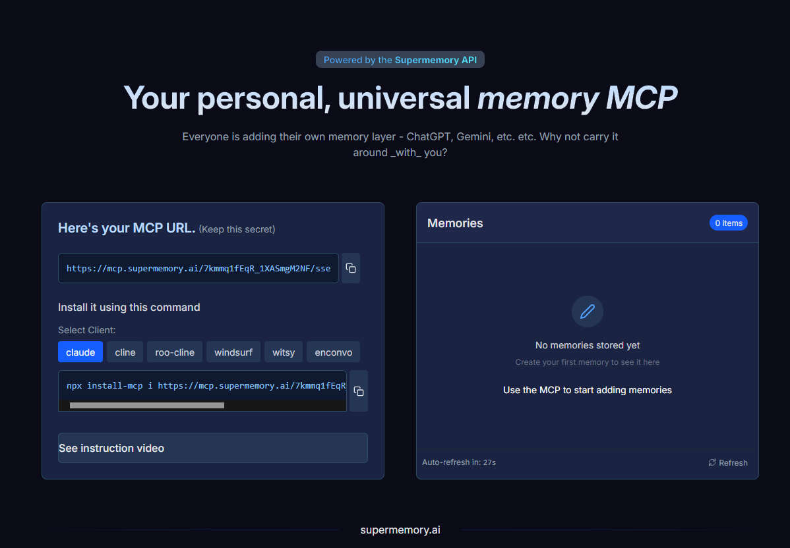
Task: Select the cline client
Action: [125, 352]
